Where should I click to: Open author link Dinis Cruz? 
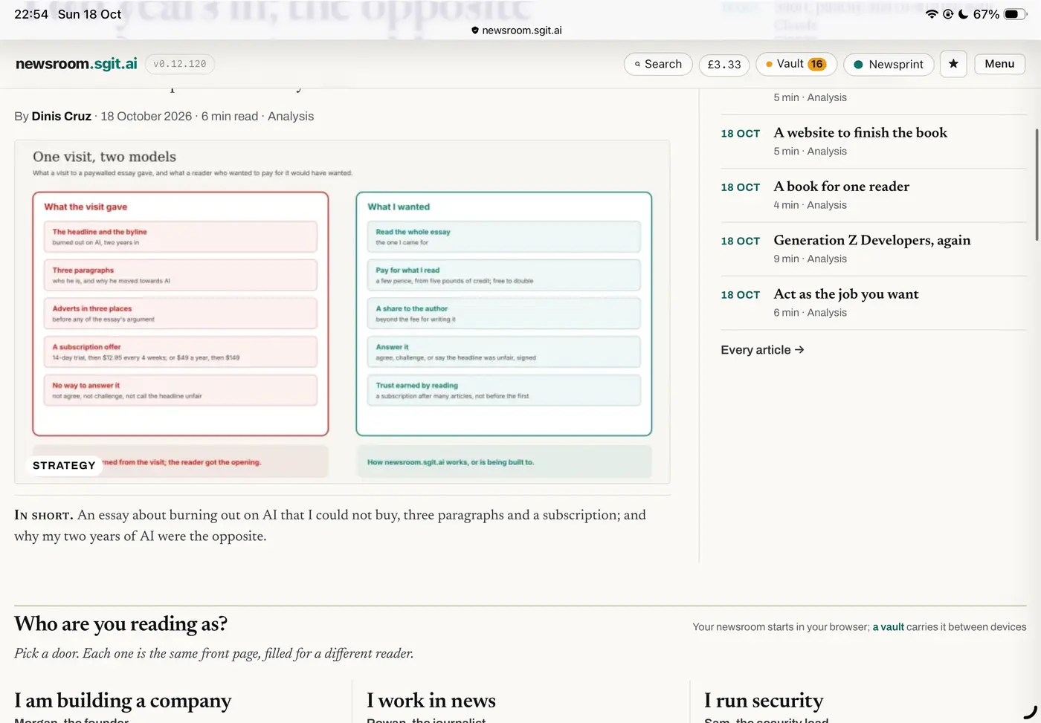coord(62,116)
